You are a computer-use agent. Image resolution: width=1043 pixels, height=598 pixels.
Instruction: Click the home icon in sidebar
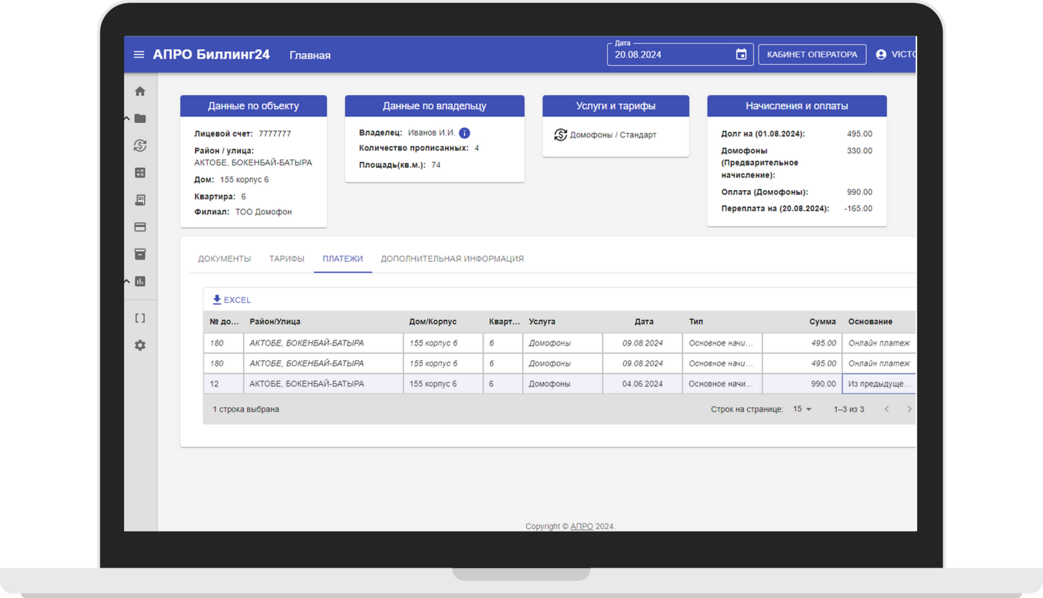click(140, 91)
